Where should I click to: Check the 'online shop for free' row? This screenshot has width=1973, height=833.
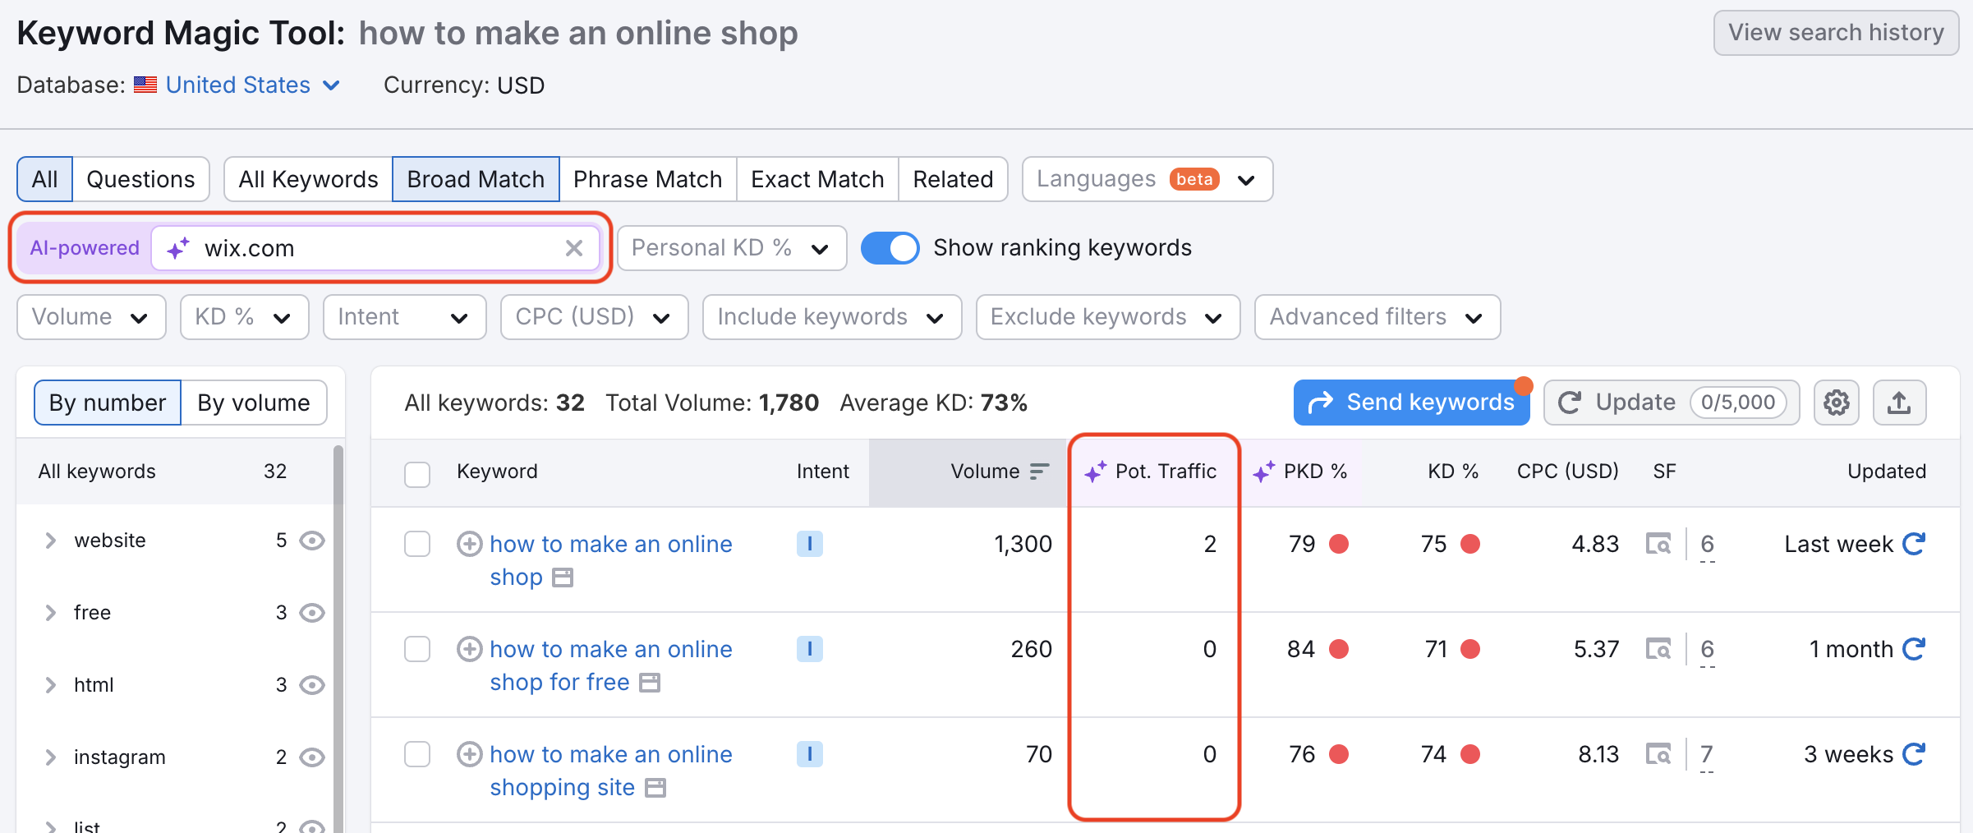point(417,649)
